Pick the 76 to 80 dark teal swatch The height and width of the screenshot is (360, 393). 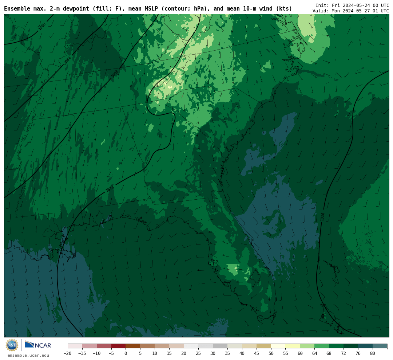click(x=366, y=346)
